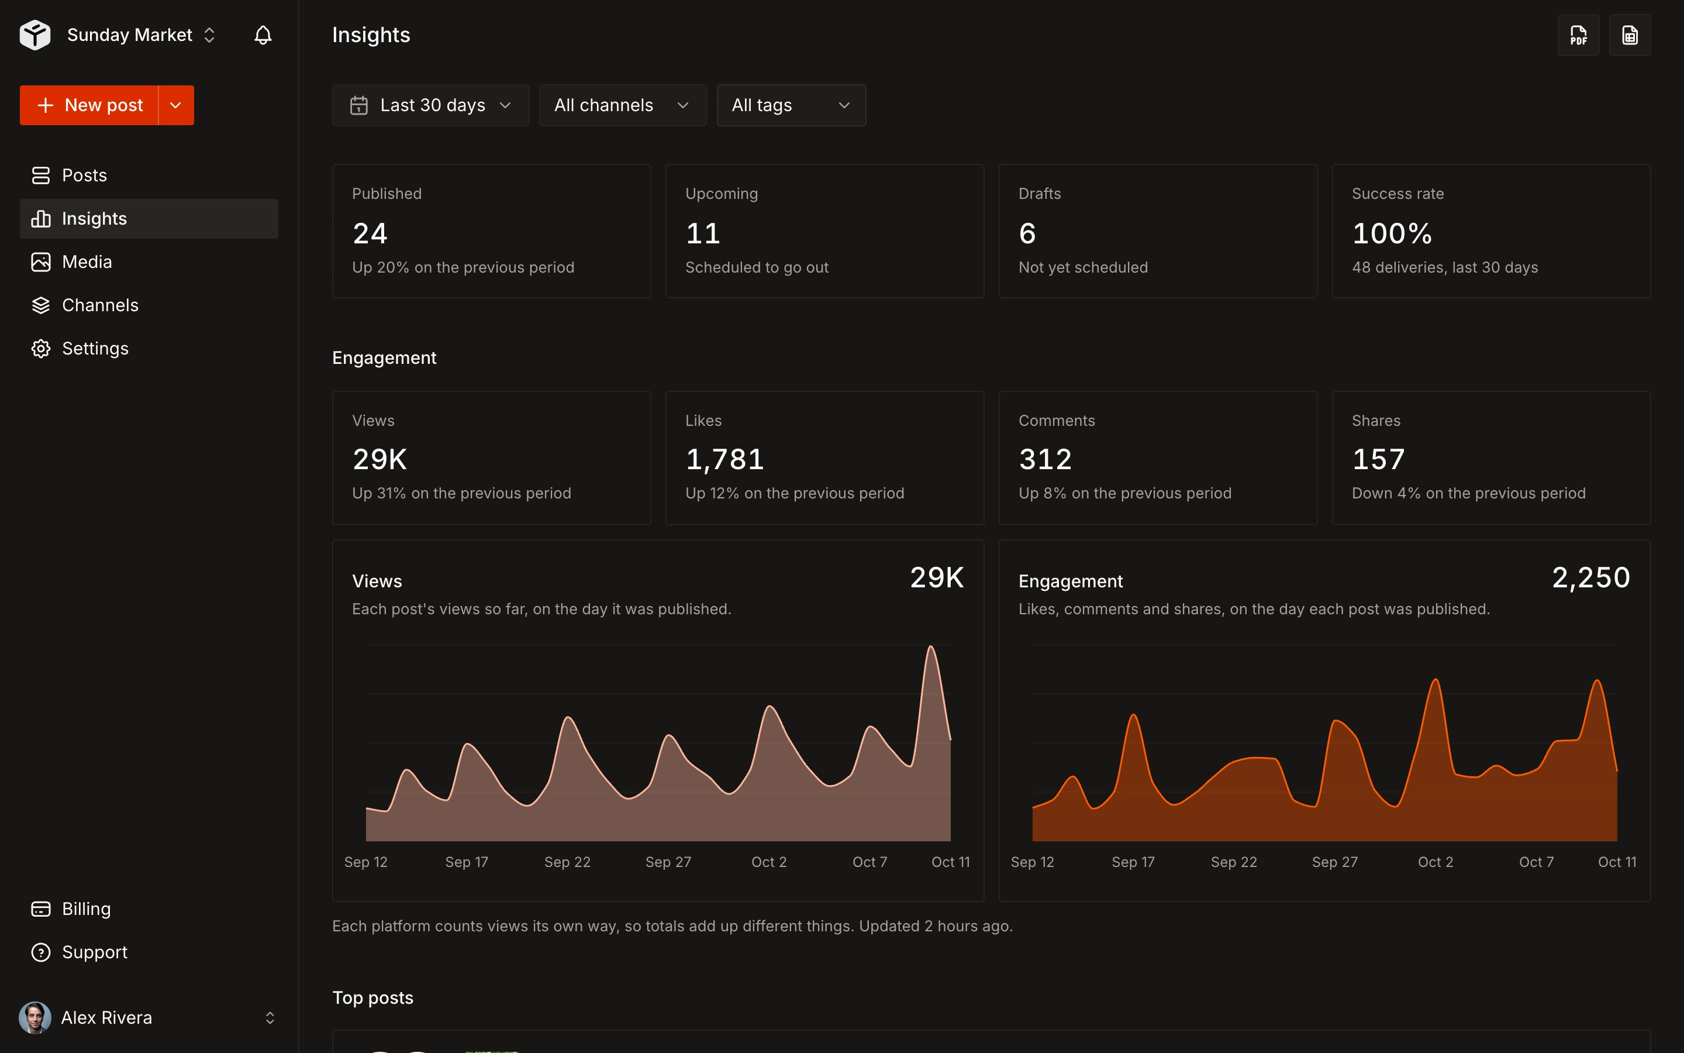
Task: Click 'Down 4% on the previous period' text
Action: (1468, 493)
